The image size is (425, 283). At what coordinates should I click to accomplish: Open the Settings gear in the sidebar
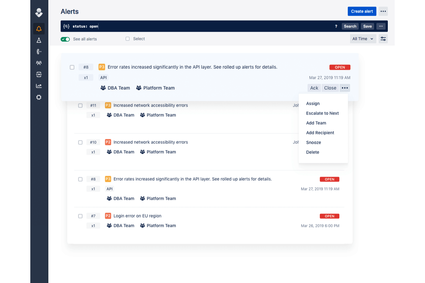[39, 97]
